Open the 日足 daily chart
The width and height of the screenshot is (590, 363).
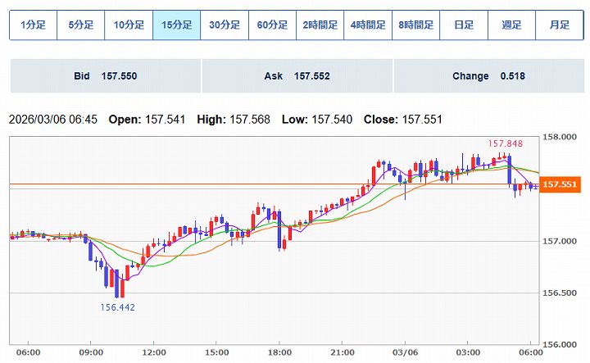pos(463,25)
